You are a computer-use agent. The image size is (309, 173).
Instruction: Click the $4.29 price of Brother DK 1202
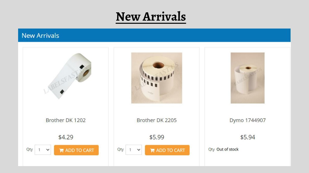click(x=65, y=137)
